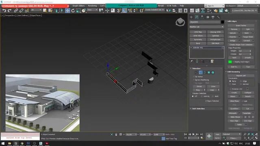
Task: Toggle Ignore Backfacing checkbox
Action: pos(194,80)
